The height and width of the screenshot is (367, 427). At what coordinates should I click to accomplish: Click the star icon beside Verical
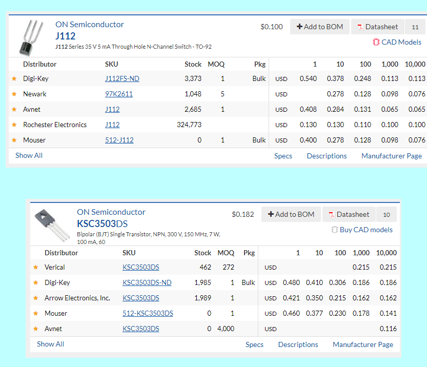click(36, 268)
